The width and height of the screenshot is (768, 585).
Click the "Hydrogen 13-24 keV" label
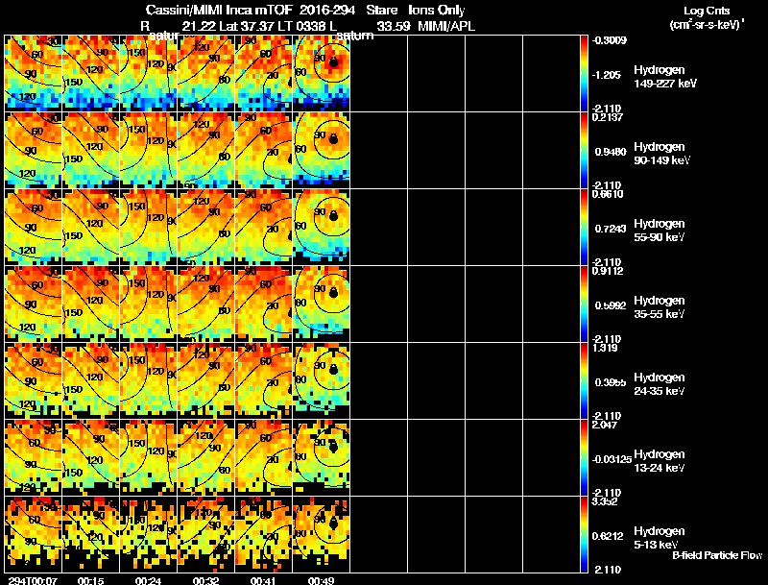660,461
